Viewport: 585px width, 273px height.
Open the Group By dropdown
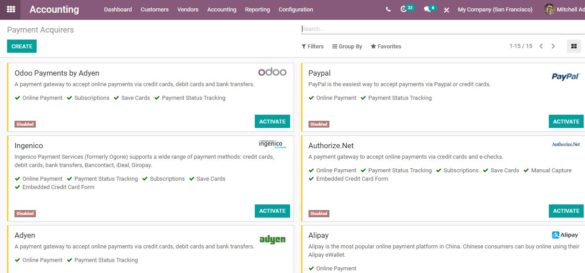pos(347,46)
